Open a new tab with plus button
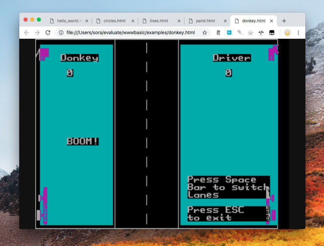 pos(284,21)
